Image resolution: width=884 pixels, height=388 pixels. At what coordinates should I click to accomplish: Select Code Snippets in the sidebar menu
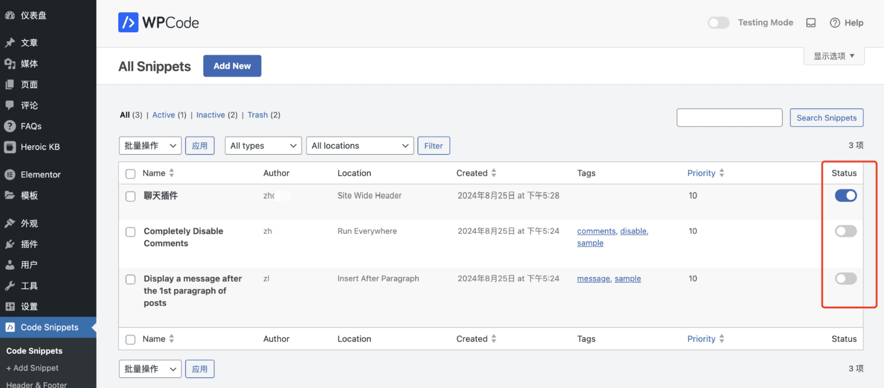[x=49, y=327]
